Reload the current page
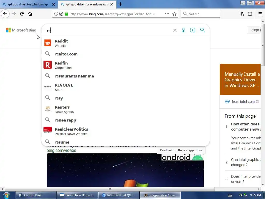Image resolution: width=265 pixels, height=199 pixels. tap(22, 14)
